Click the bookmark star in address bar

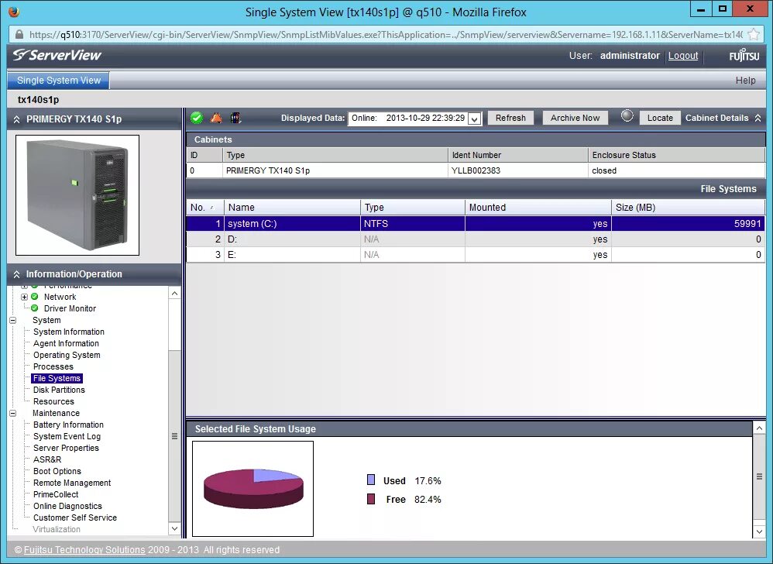(754, 35)
